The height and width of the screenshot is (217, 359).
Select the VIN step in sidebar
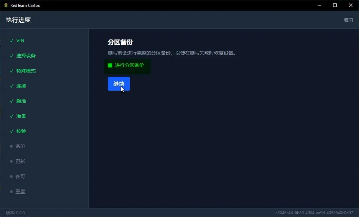click(17, 41)
